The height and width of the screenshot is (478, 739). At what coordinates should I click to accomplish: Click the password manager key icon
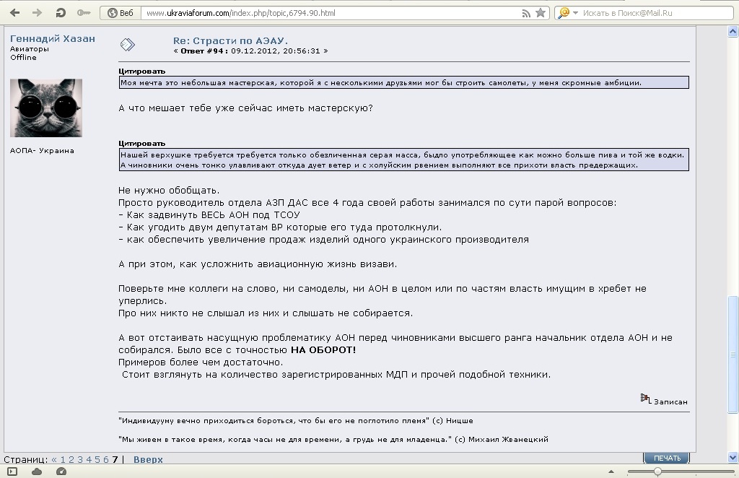(84, 13)
